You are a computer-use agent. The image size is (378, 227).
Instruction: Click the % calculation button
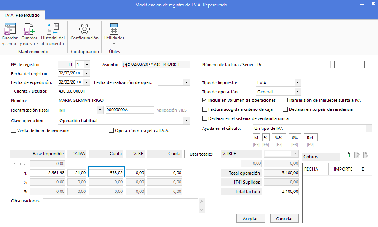click(x=265, y=138)
